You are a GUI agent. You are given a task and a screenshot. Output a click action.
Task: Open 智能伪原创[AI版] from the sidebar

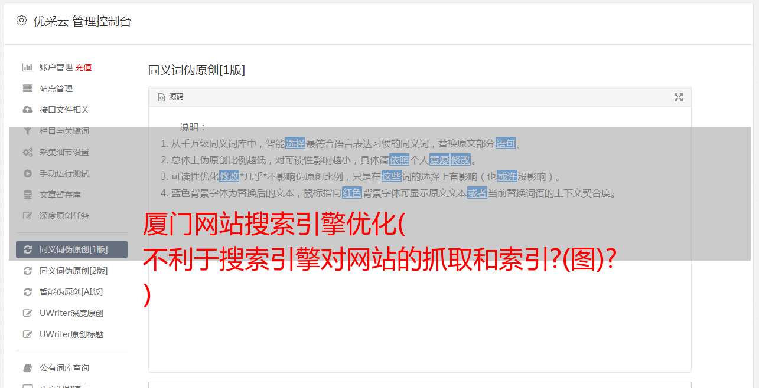71,292
